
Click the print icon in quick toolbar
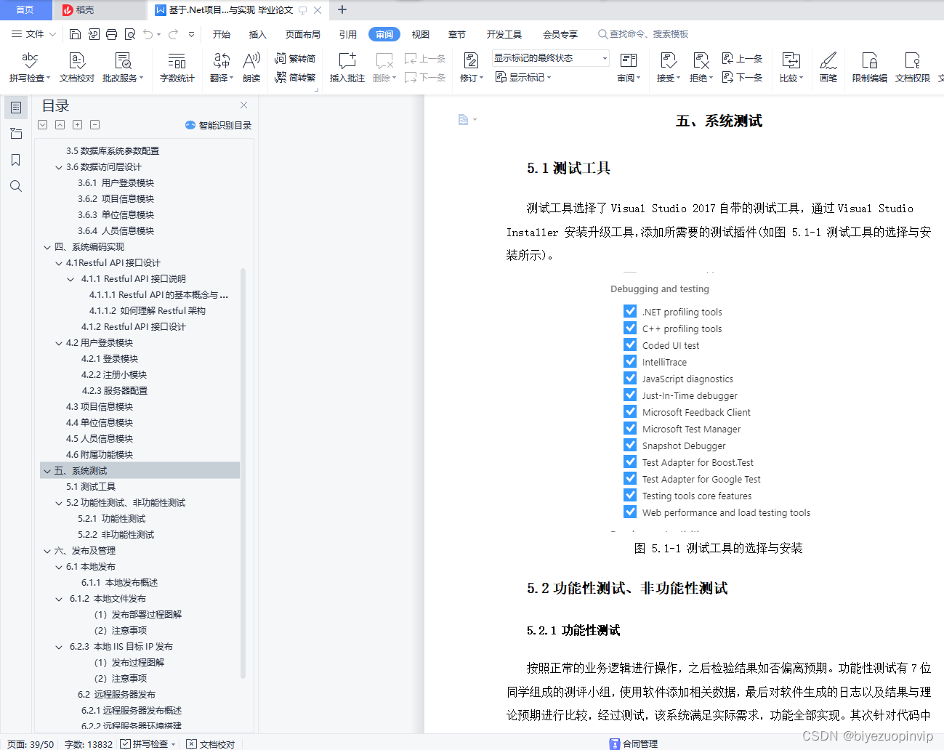111,34
